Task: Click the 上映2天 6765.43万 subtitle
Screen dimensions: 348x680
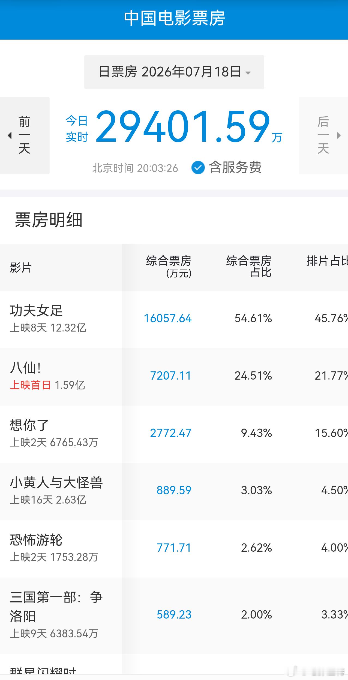Action: (x=54, y=442)
